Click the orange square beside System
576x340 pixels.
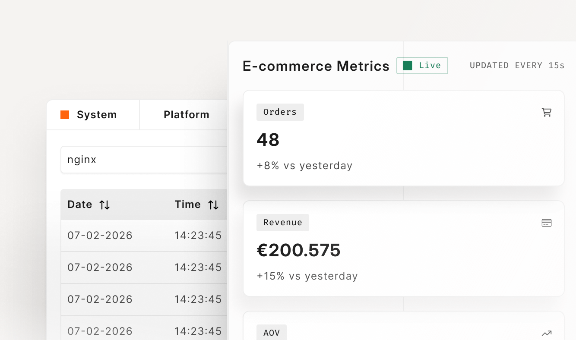65,115
